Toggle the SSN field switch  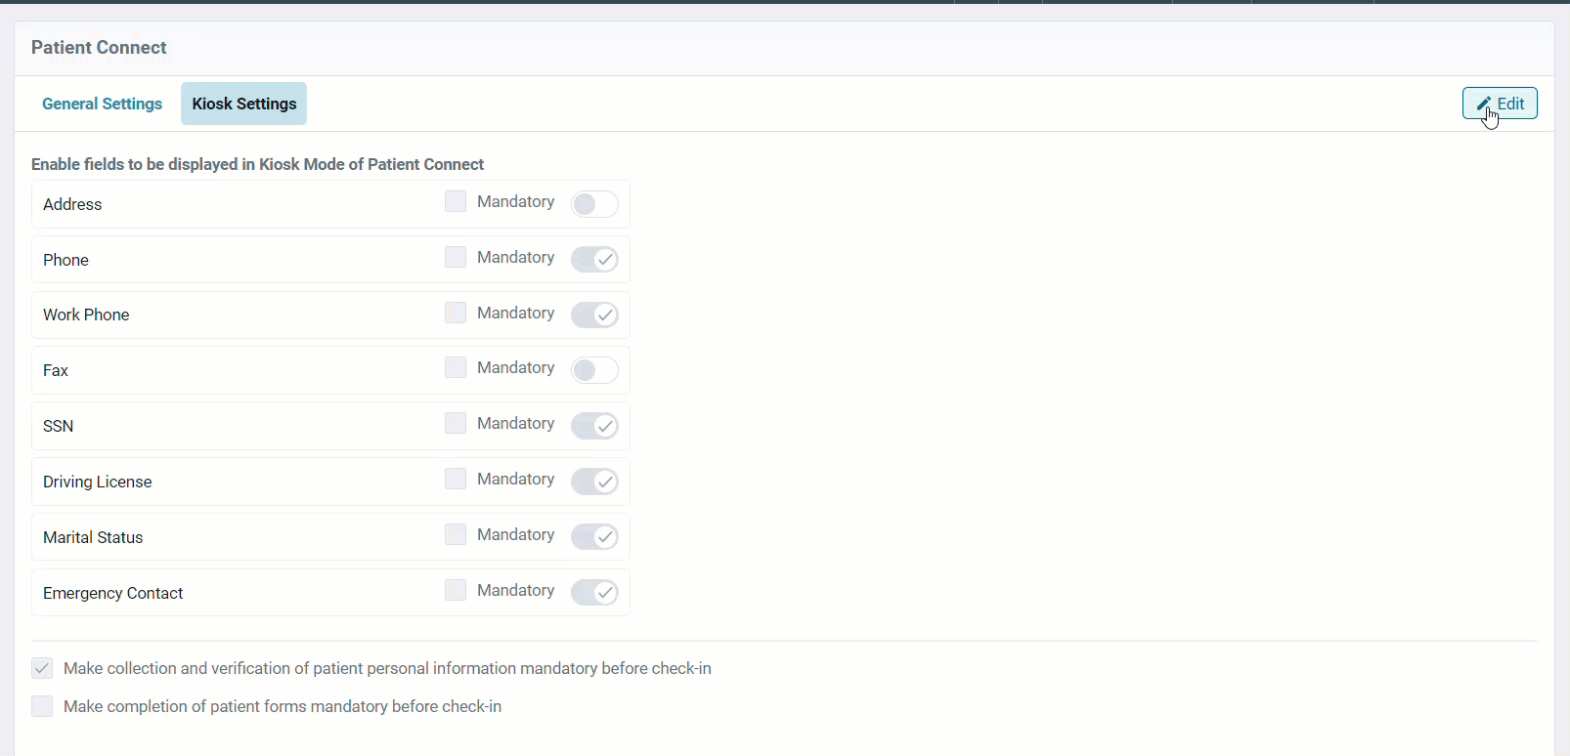[594, 426]
